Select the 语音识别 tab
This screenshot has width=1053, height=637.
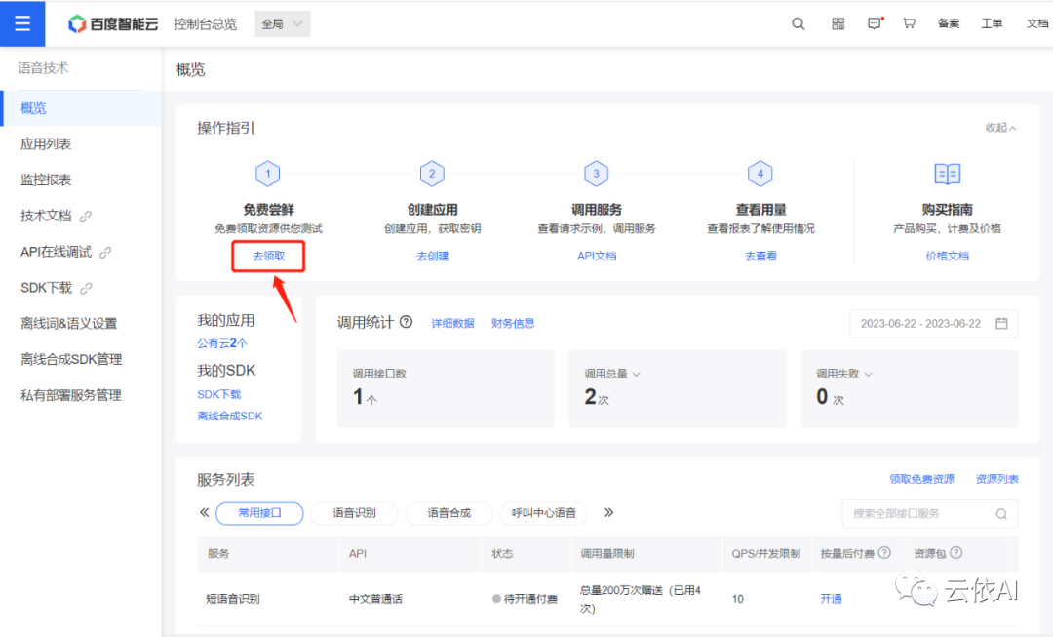click(354, 513)
